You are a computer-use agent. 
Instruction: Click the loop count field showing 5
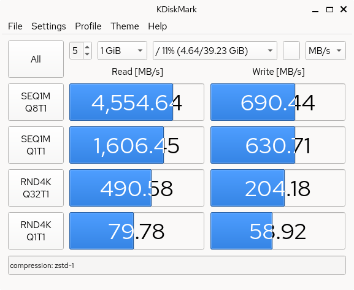click(77, 50)
